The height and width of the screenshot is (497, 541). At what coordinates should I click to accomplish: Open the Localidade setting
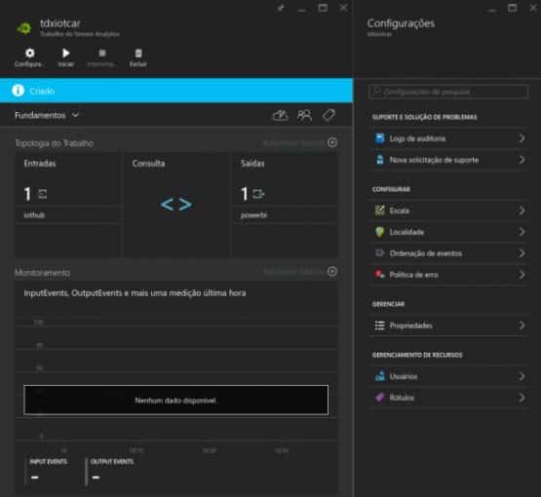(x=449, y=232)
